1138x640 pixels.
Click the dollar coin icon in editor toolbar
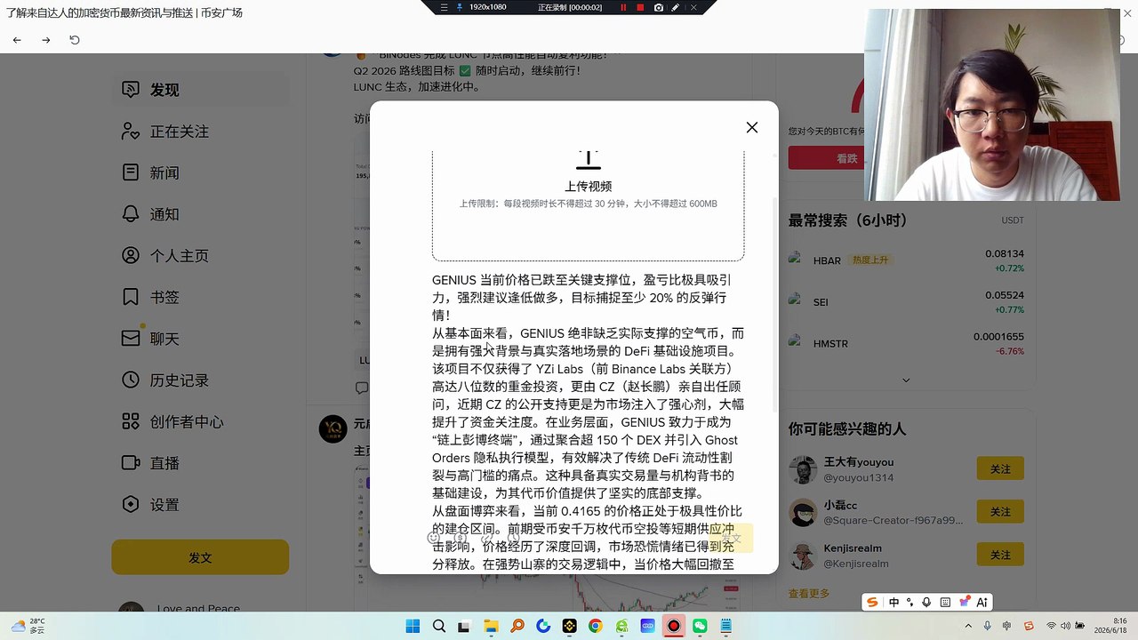(x=461, y=538)
